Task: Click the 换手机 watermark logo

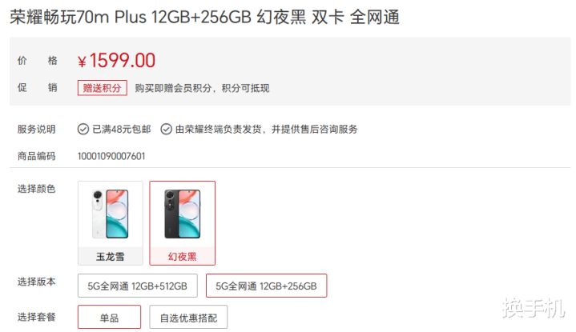Action: click(534, 307)
